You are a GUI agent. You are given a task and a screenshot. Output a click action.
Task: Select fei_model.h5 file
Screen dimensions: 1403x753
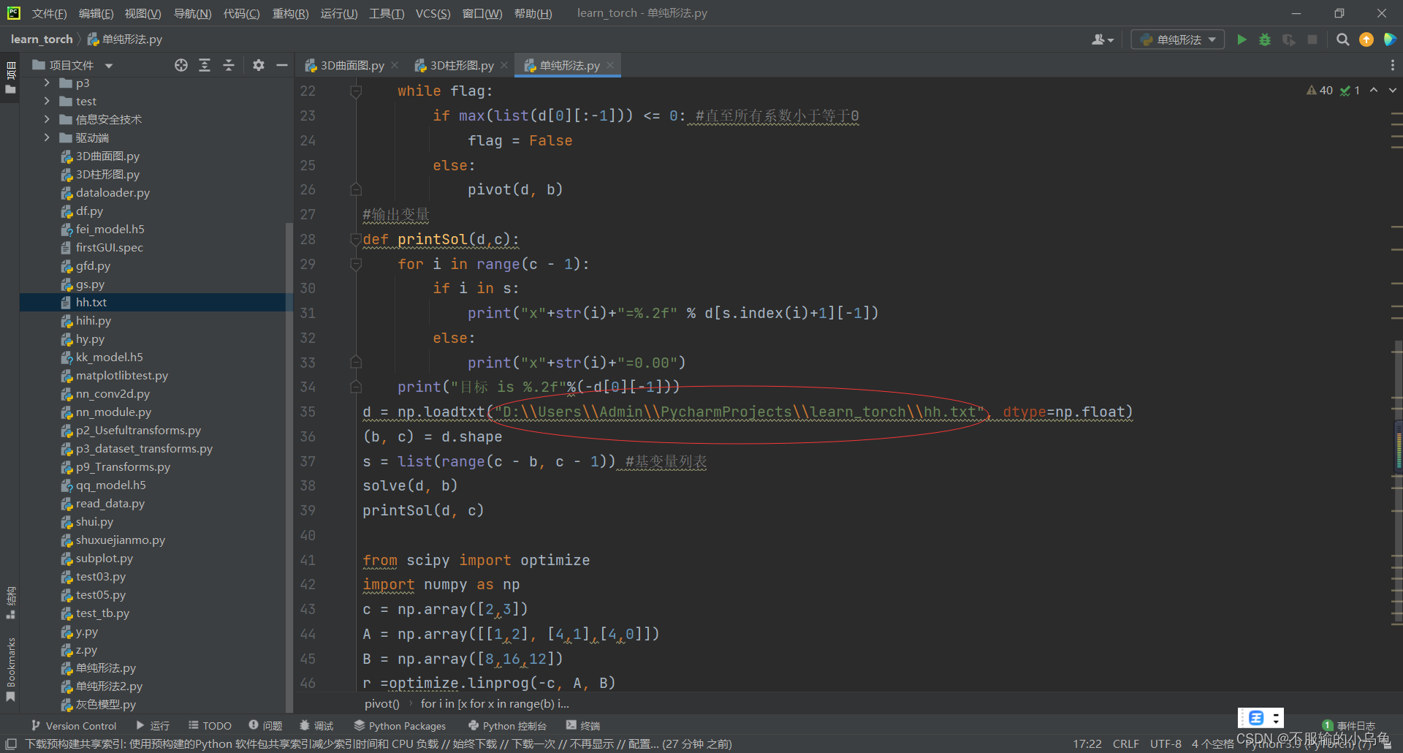point(110,229)
